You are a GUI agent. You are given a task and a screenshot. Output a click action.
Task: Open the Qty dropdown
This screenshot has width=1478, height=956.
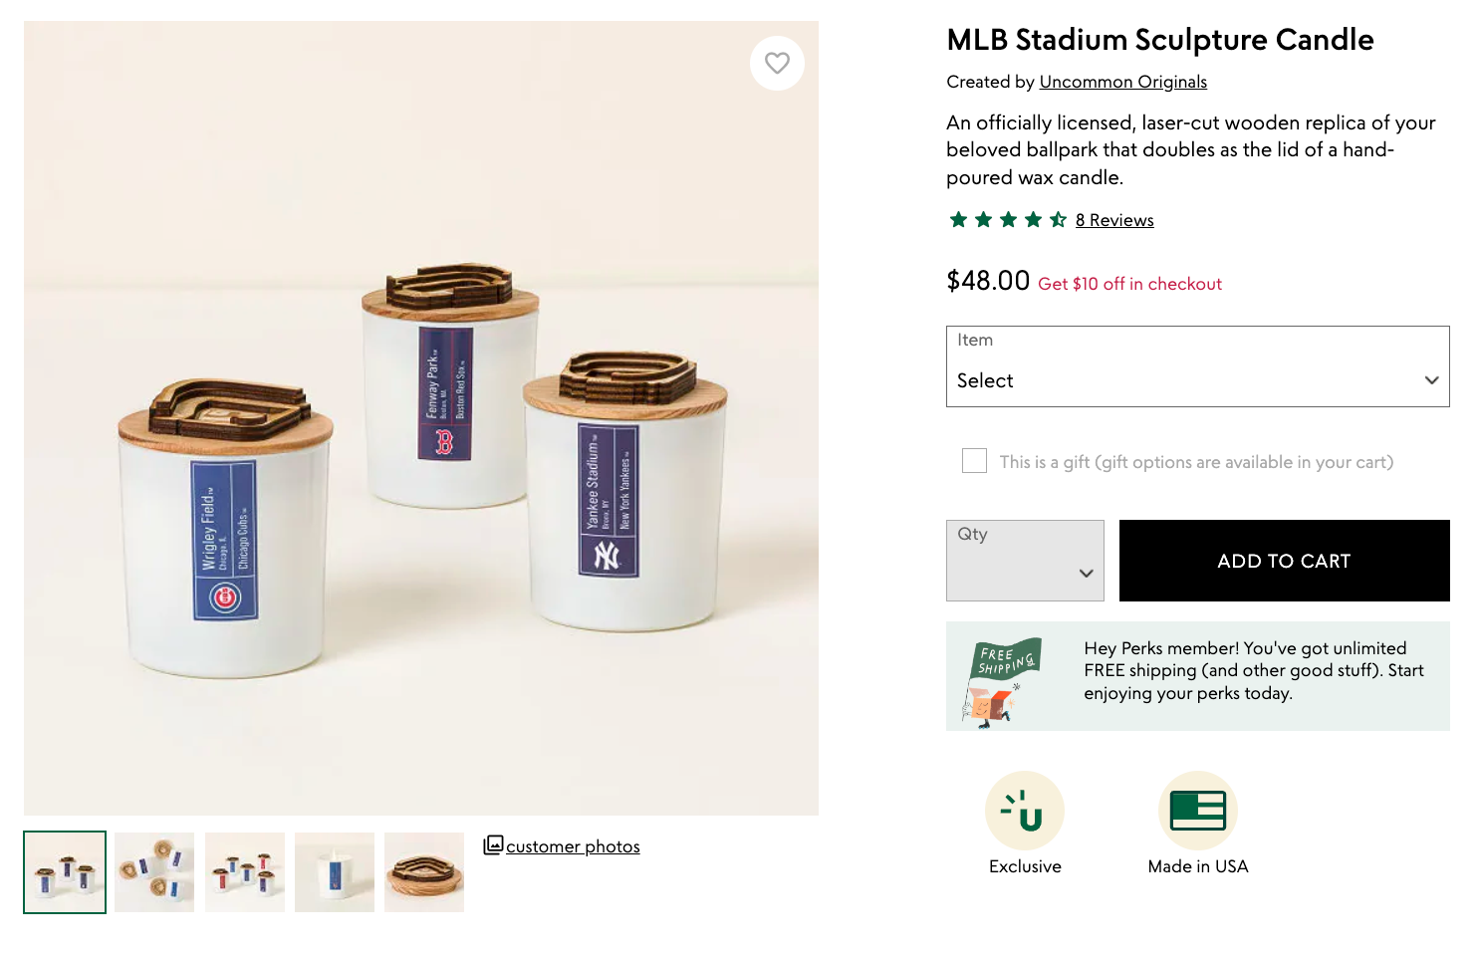point(1025,561)
